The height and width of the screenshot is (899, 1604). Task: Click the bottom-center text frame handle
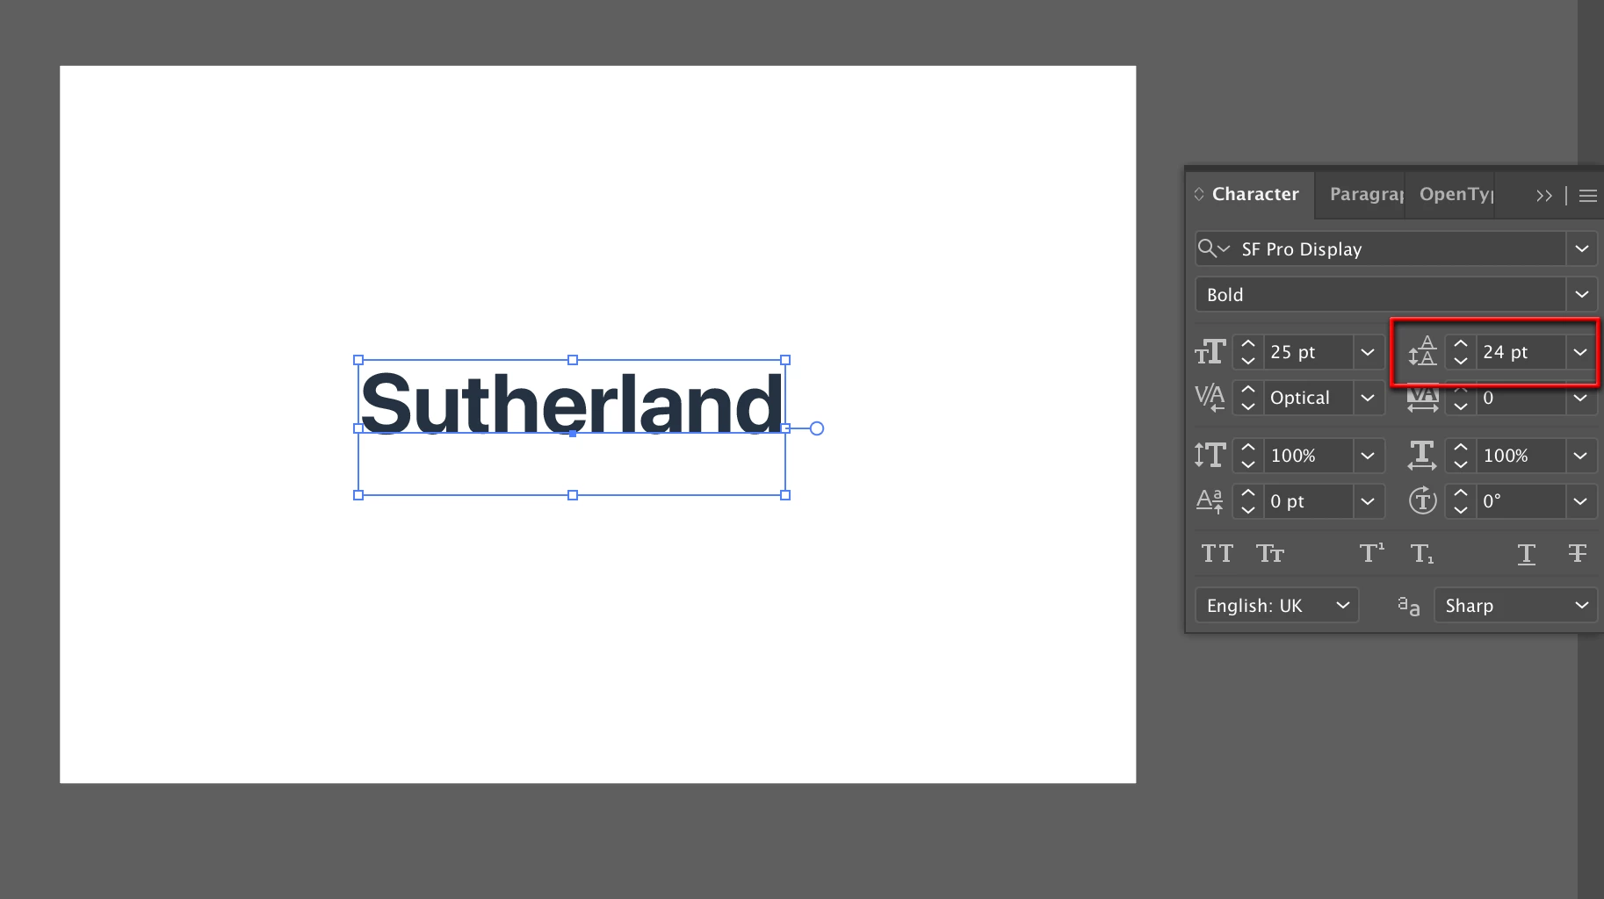(573, 495)
